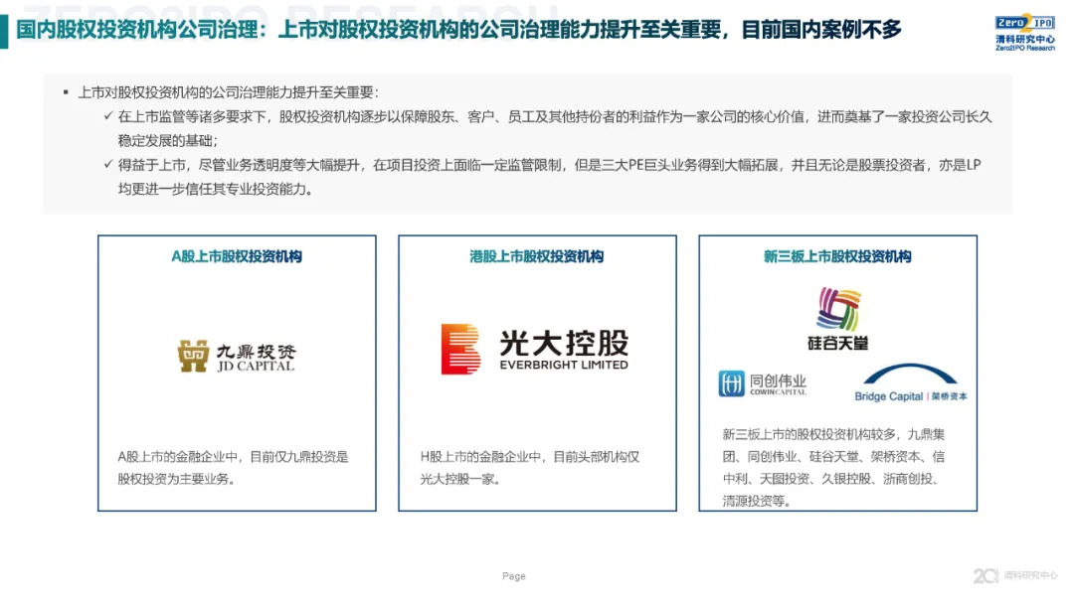Image resolution: width=1074 pixels, height=604 pixels.
Task: Select the A股上市股权投资机构 heading
Action: (237, 256)
